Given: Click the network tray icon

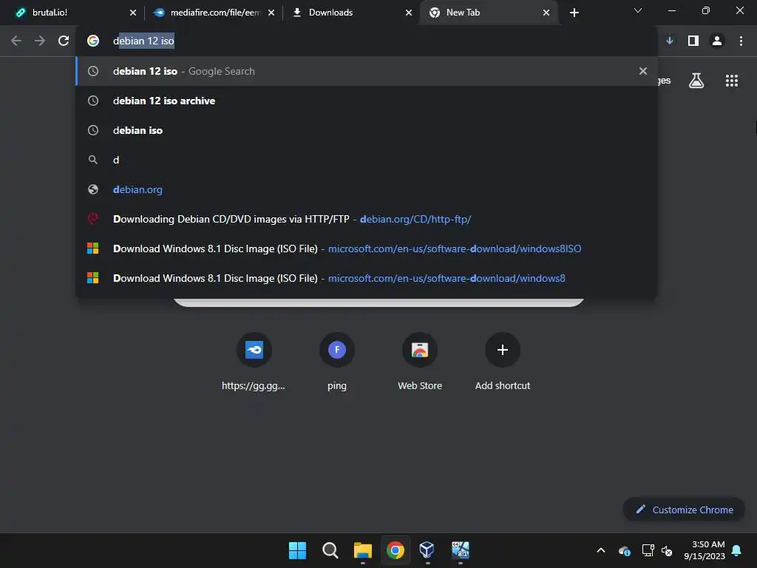Looking at the screenshot, I should [x=648, y=550].
